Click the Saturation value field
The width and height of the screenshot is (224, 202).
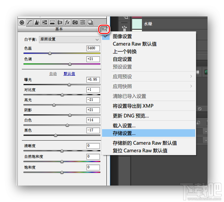coord(93,167)
